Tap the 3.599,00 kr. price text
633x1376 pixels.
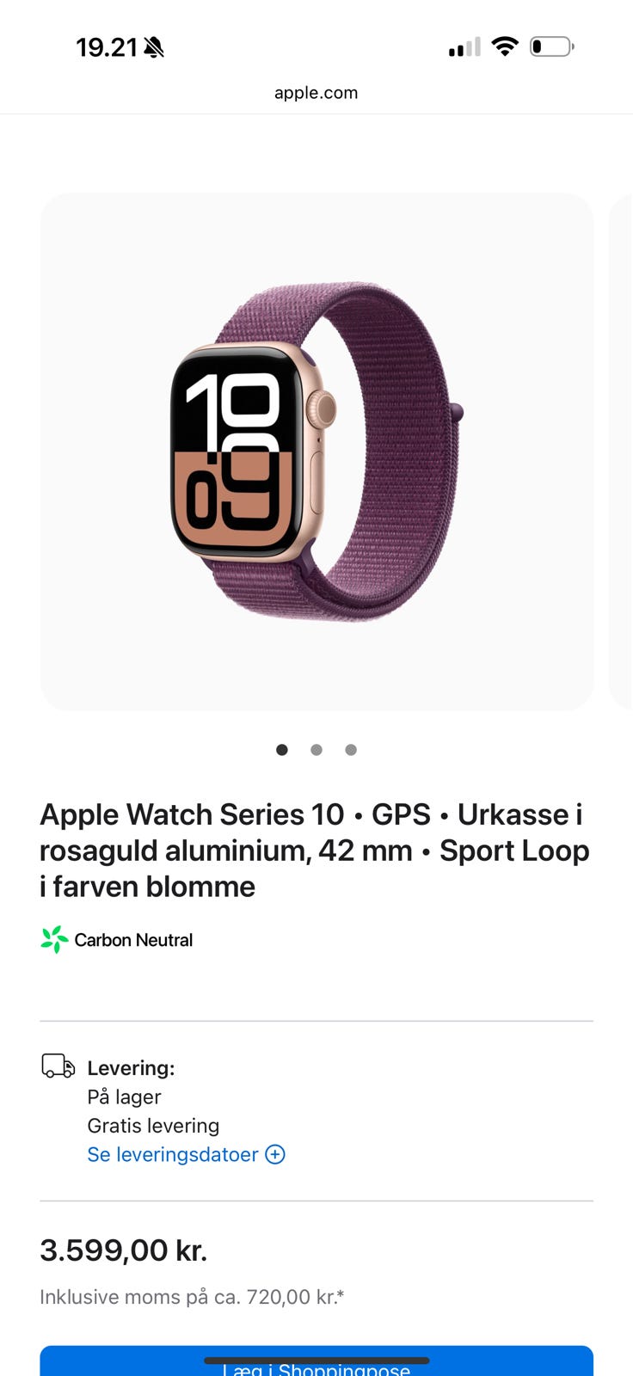pyautogui.click(x=124, y=1250)
